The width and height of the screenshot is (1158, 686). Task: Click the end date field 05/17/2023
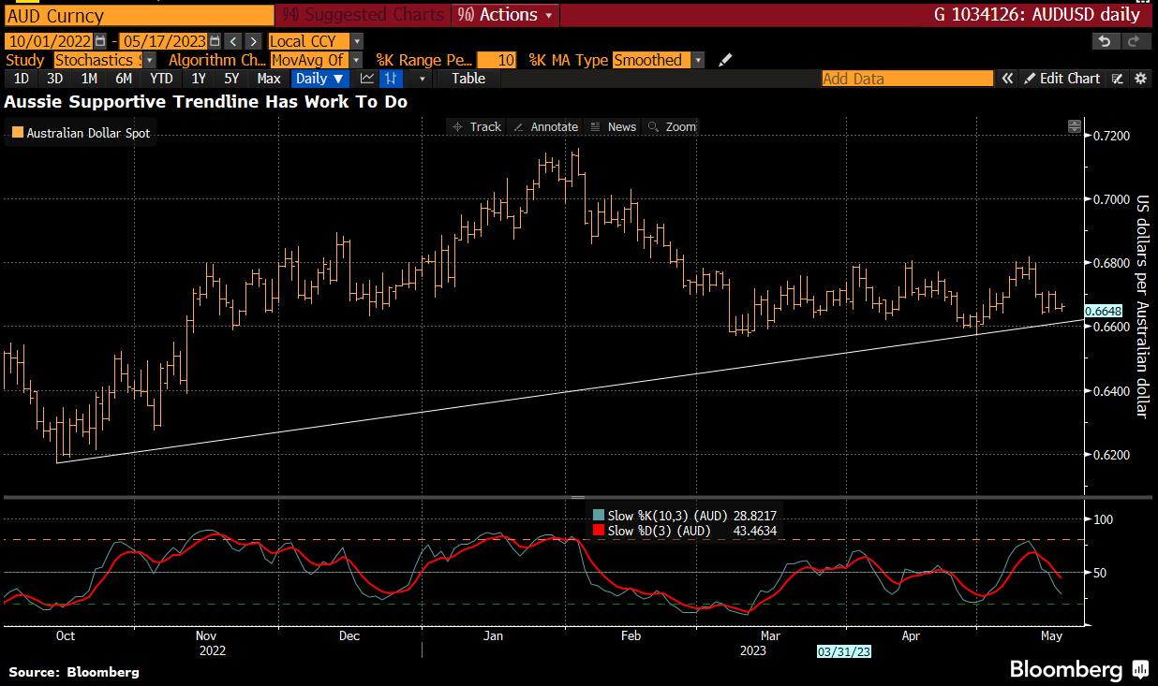point(164,41)
